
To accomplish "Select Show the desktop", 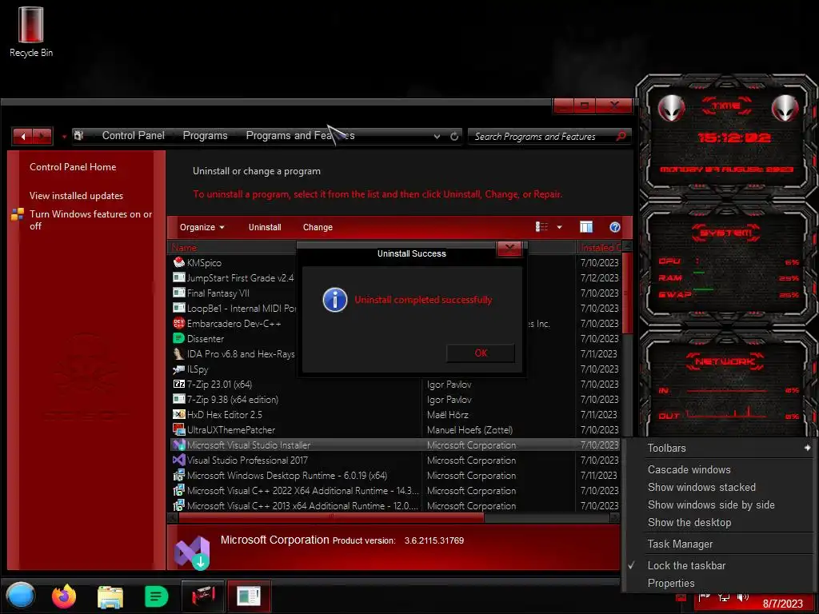I will pos(689,522).
